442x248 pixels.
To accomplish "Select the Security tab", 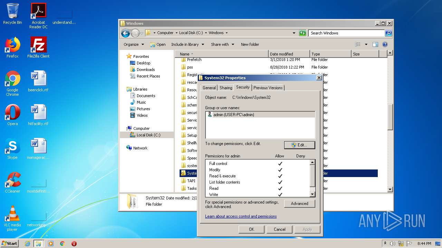I will click(243, 87).
